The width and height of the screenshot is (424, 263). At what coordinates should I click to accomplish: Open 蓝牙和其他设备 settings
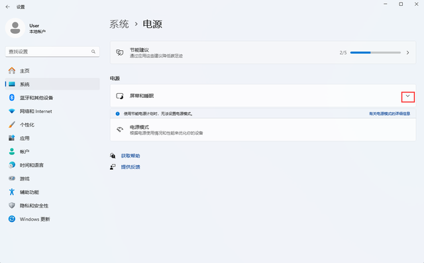point(52,98)
